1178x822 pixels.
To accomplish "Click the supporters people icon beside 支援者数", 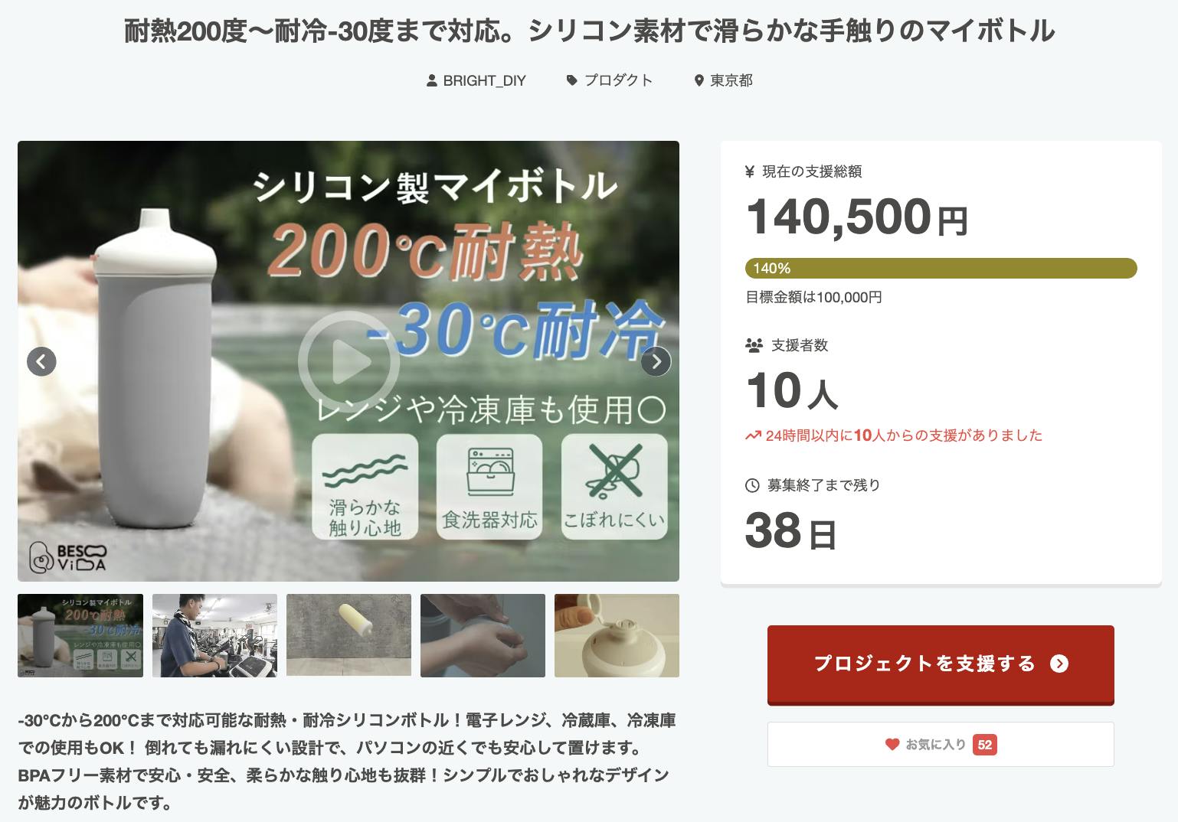I will pos(754,345).
